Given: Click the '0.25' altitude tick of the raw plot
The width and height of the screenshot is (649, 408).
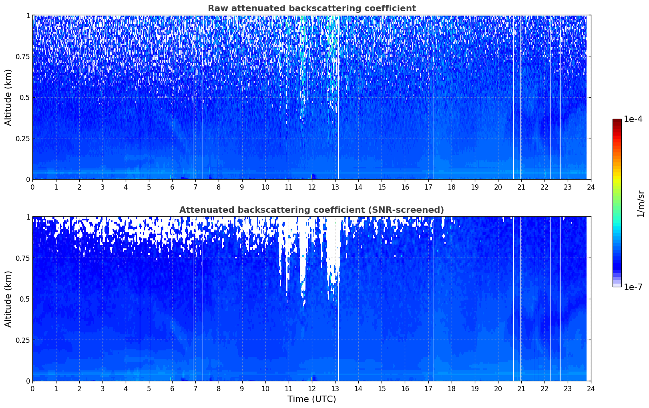Looking at the screenshot, I should point(23,138).
